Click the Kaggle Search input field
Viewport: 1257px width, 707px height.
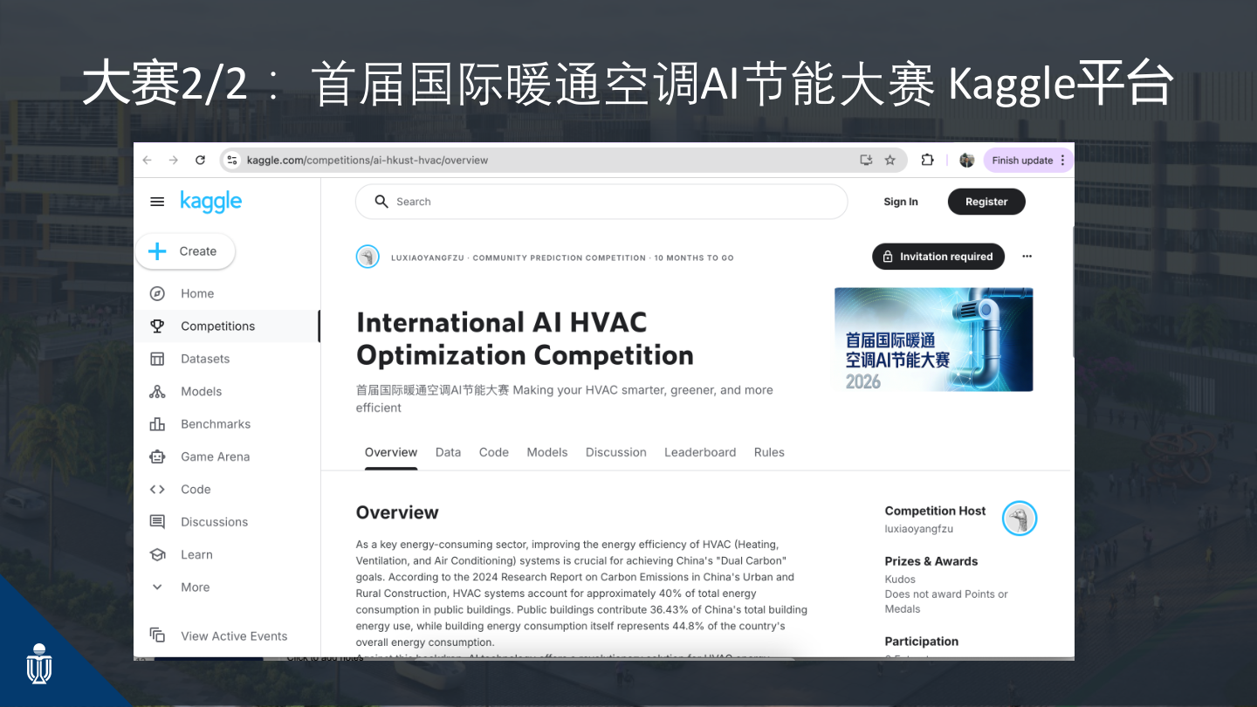[x=601, y=202]
